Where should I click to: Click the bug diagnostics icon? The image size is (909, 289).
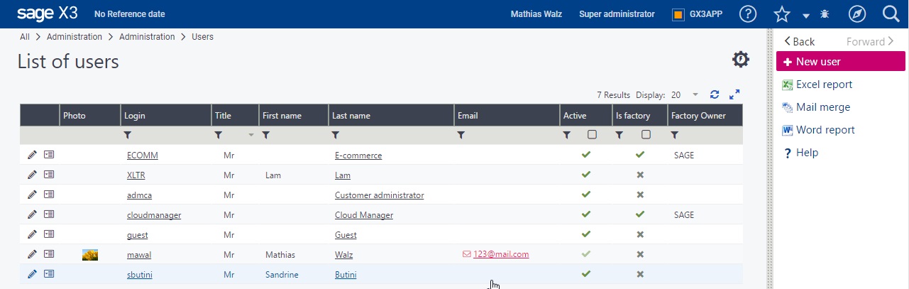pyautogui.click(x=825, y=14)
